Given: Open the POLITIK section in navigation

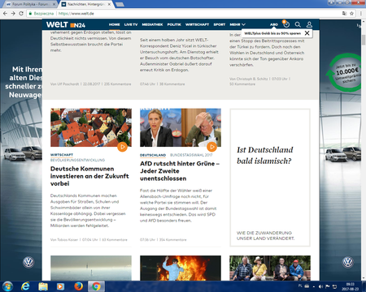Looking at the screenshot, I should coord(174,24).
